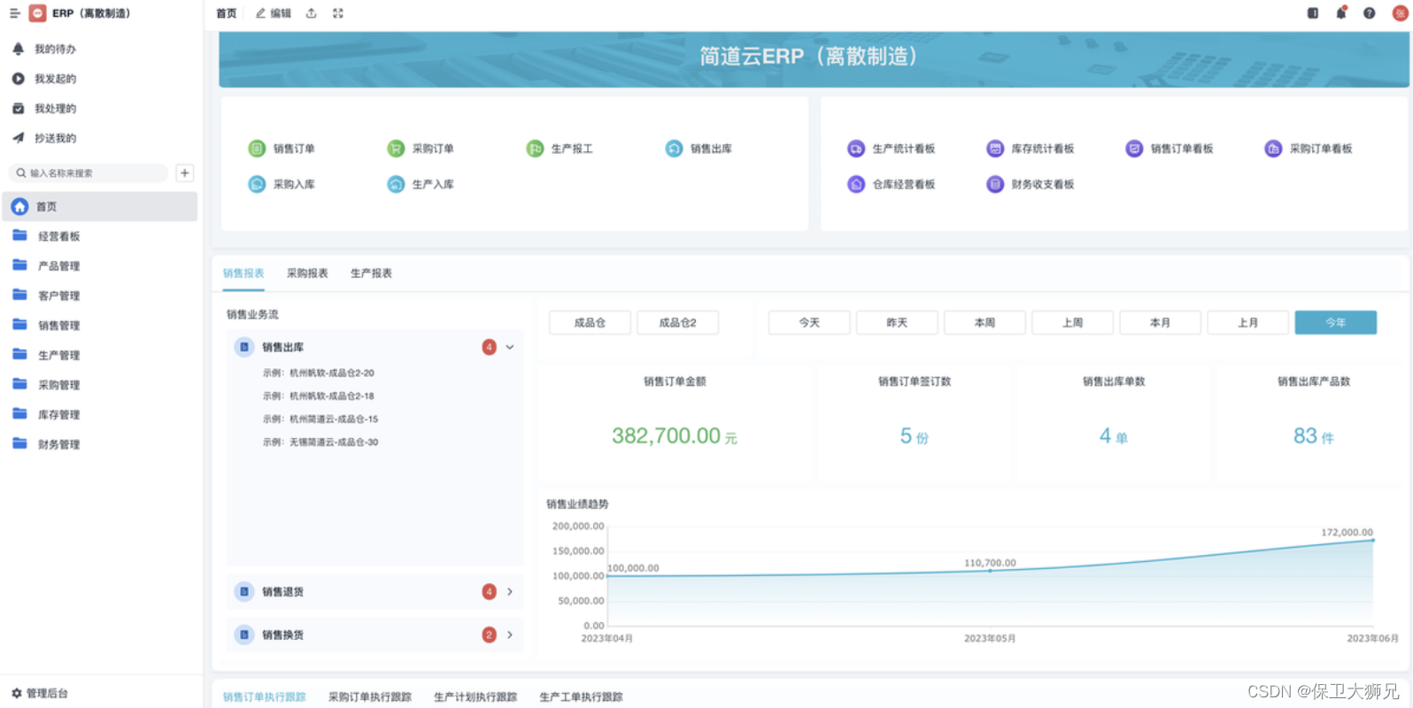This screenshot has height=708, width=1413.
Task: Expand the 采购管理 folder
Action: tap(100, 384)
